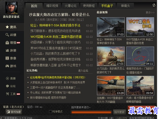
Task: Click the 联通(北方大区) server label
Action: (x=13, y=107)
